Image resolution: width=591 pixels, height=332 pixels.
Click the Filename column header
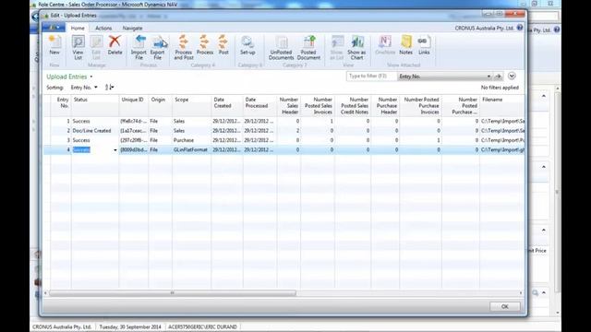(502, 105)
